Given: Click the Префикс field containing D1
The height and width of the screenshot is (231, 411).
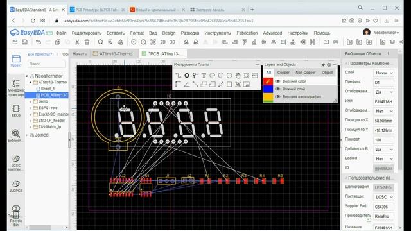Looking at the screenshot, I should click(383, 83).
